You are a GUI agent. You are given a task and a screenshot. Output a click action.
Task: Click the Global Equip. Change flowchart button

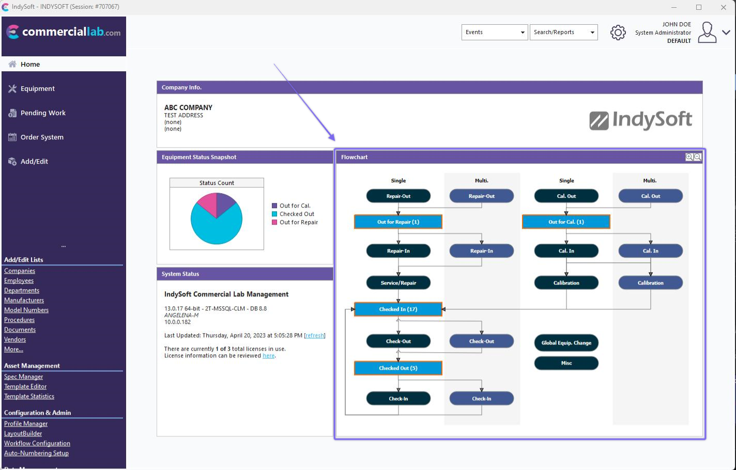566,343
